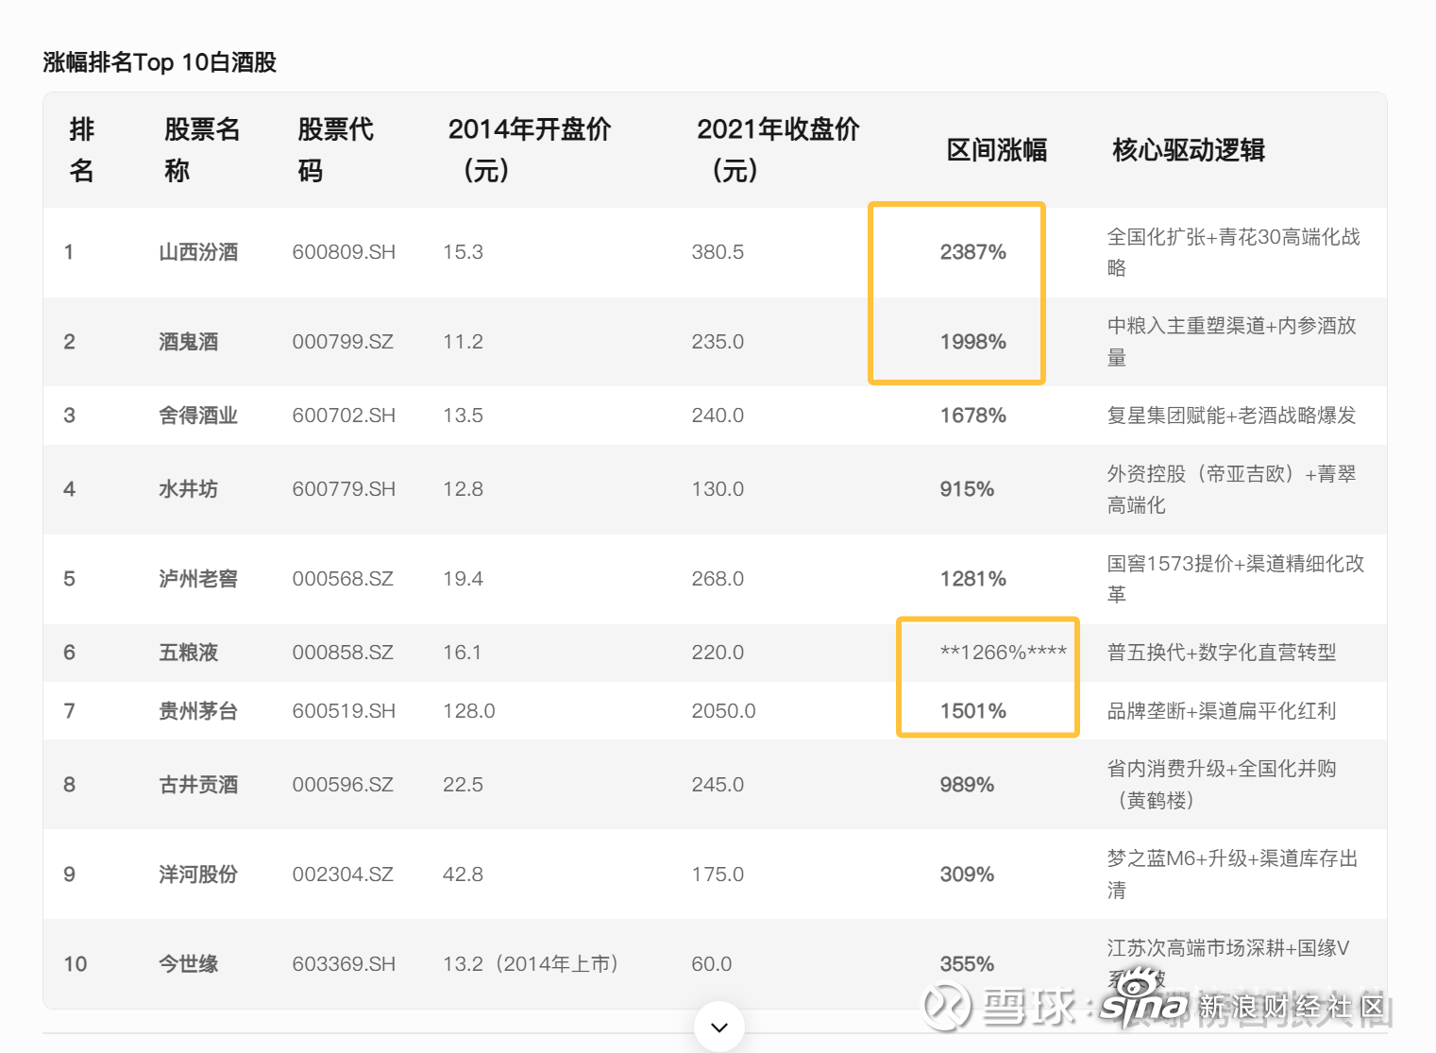Click logic text 梦之蓝M6+升级+渠道库存出清
The width and height of the screenshot is (1436, 1053).
click(x=1233, y=875)
